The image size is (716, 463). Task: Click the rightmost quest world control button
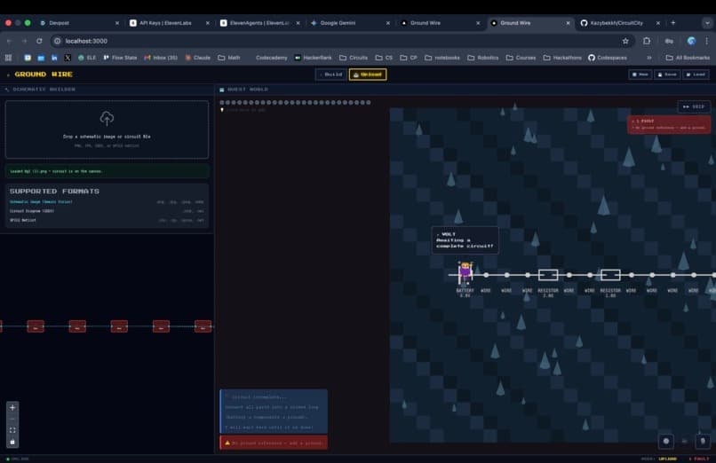pos(703,441)
